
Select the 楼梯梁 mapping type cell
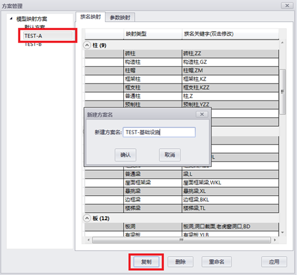pyautogui.click(x=152, y=209)
